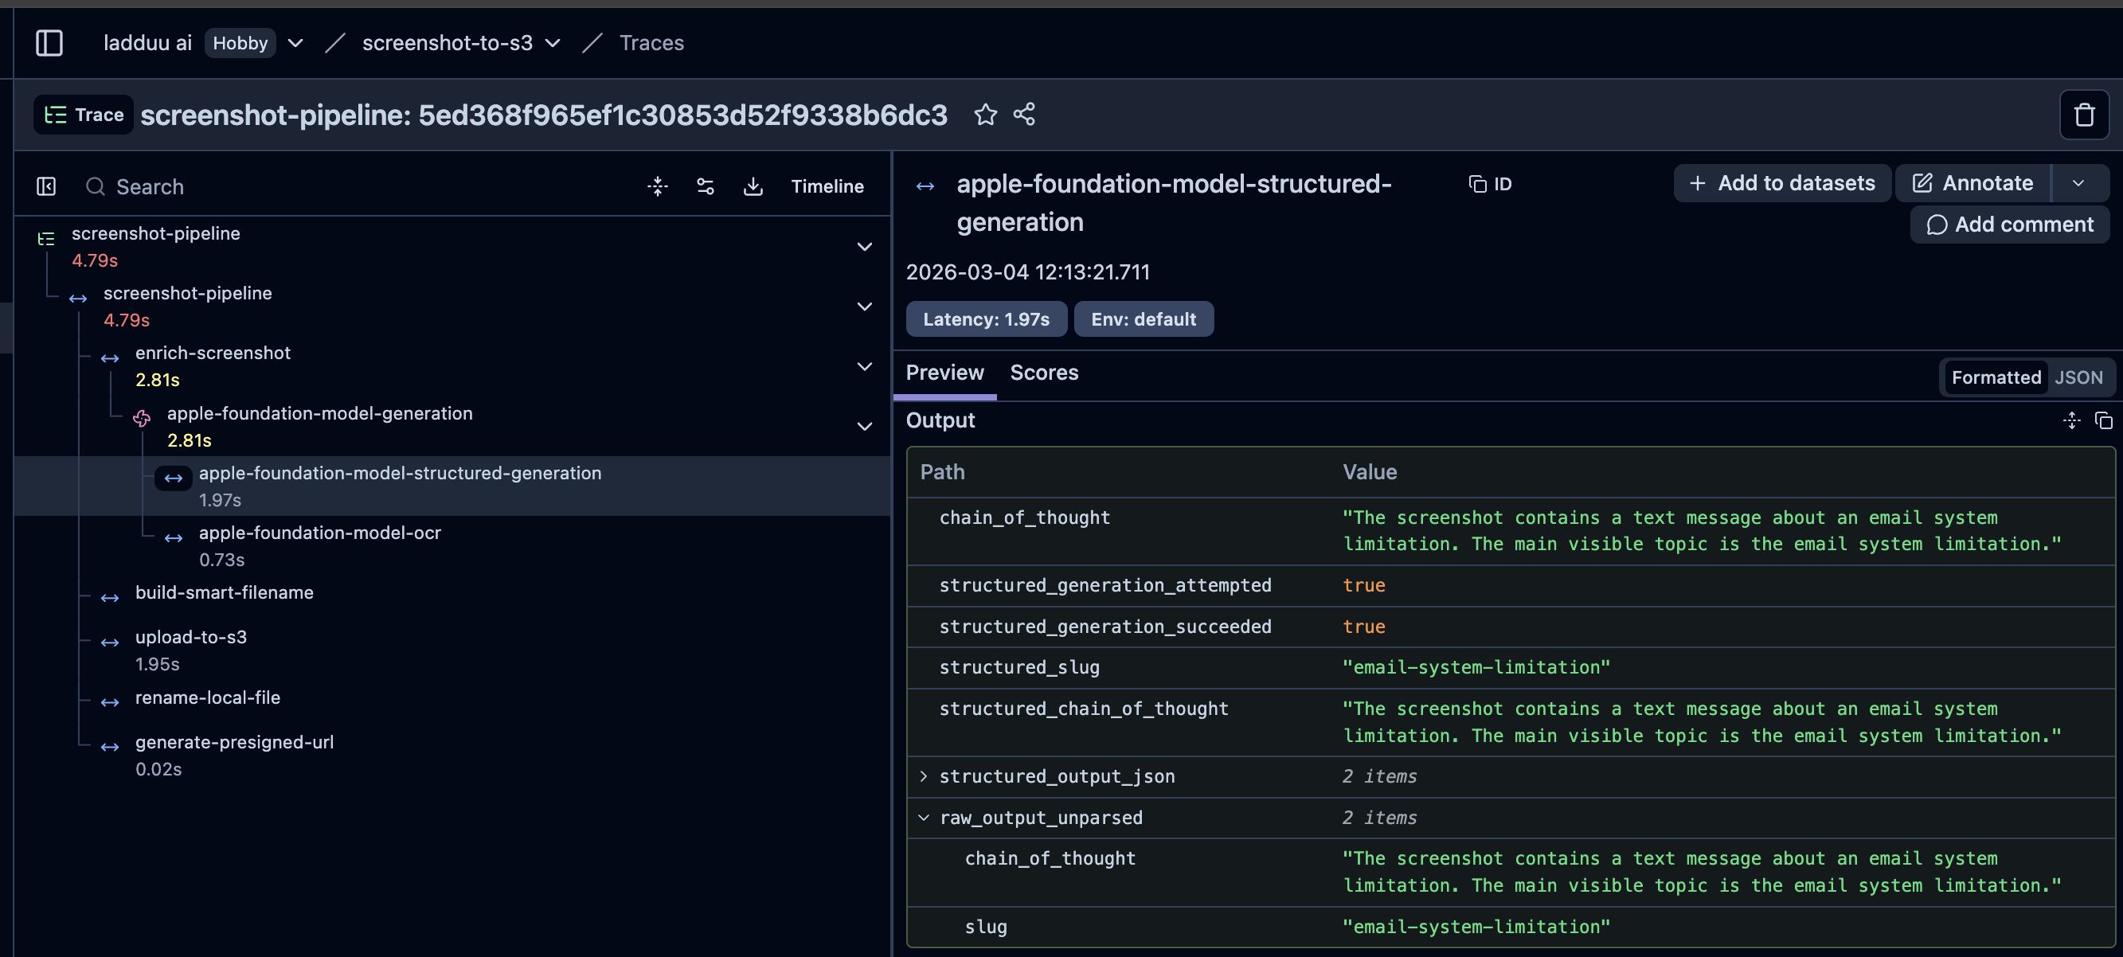Screen dimensions: 2123x957
Task: Click the collapse-all observations icon
Action: pyautogui.click(x=658, y=186)
